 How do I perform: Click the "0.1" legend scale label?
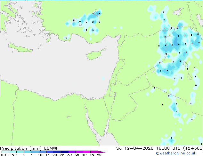point(4,155)
